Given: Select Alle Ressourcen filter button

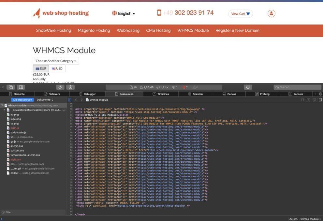Looking at the screenshot, I should click(x=22, y=100).
